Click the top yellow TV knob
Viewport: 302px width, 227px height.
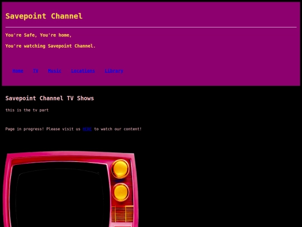pyautogui.click(x=120, y=169)
